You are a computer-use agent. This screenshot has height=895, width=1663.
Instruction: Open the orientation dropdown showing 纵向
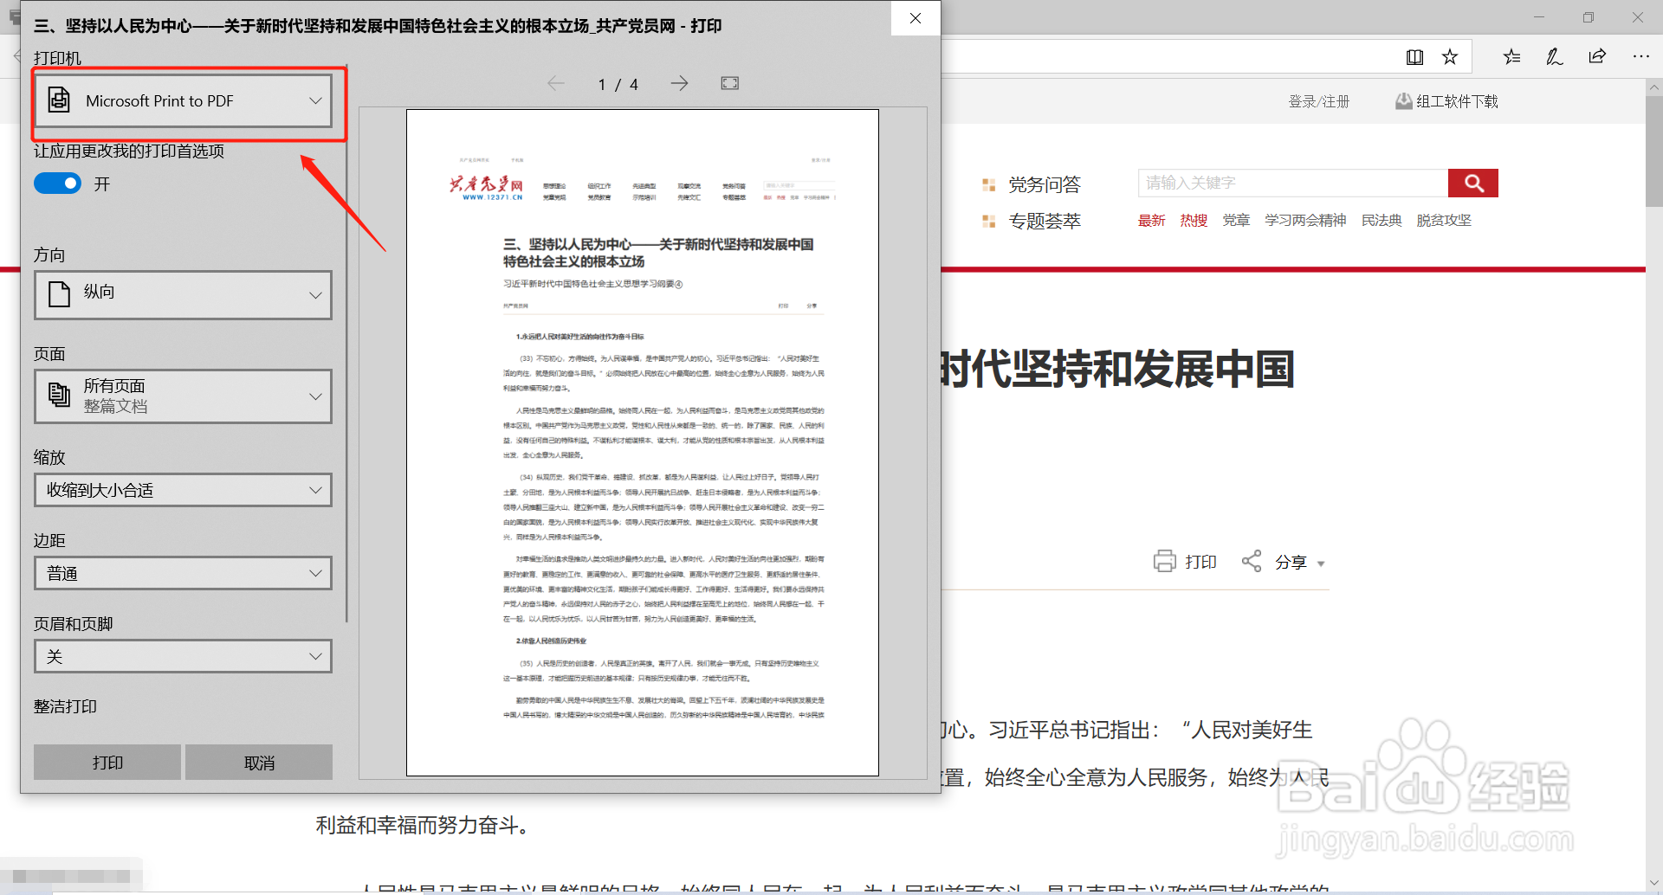[x=183, y=294]
